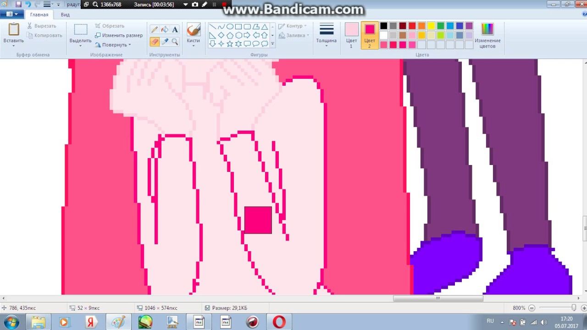587x330 pixels.
Task: Open the Customize Quick Access Toolbar dropdown
Action: click(58, 5)
